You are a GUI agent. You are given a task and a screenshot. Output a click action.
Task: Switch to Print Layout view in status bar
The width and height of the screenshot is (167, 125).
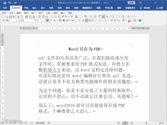point(125,123)
